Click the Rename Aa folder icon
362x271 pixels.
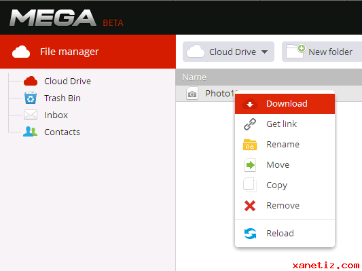(250, 145)
